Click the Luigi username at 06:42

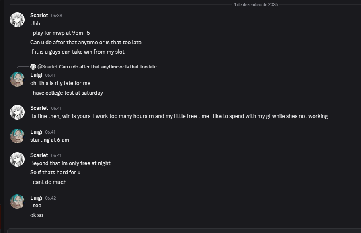(36, 198)
